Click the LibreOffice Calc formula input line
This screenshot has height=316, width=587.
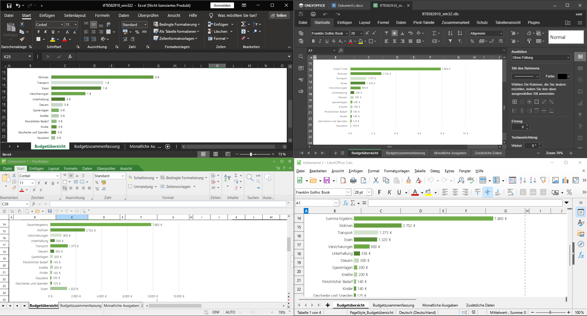(x=465, y=203)
